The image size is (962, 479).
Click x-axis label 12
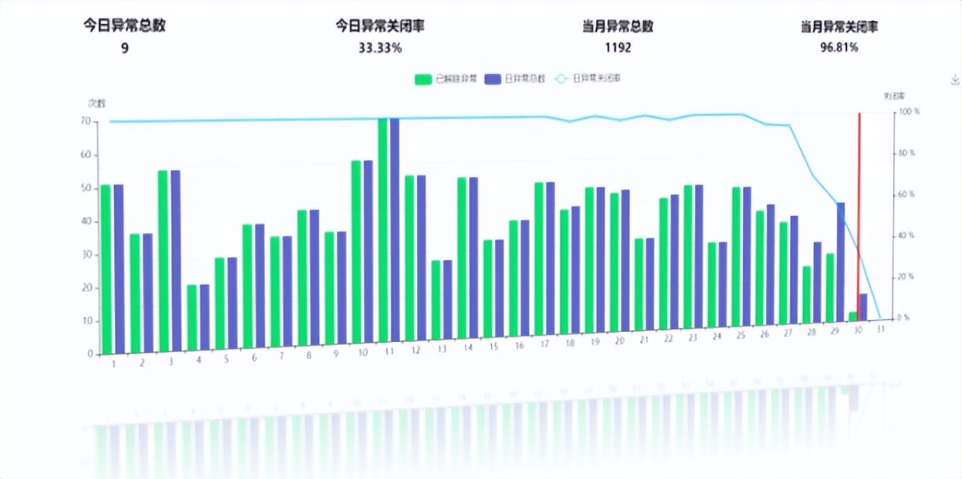pyautogui.click(x=416, y=351)
